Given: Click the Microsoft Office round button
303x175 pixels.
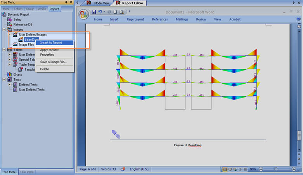Looking at the screenshot, I should coord(83,14).
